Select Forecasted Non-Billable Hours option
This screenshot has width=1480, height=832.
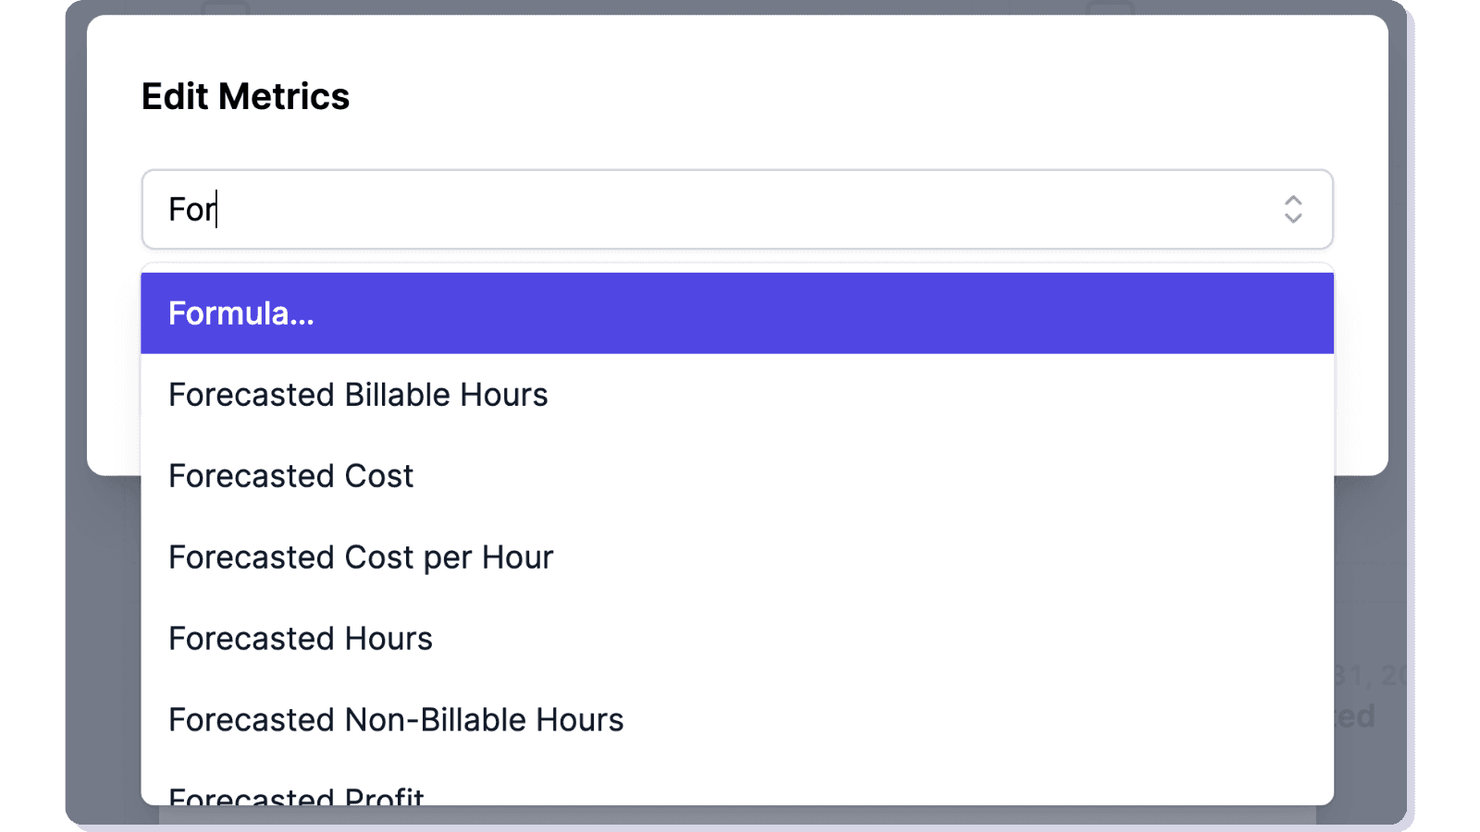[x=396, y=721]
